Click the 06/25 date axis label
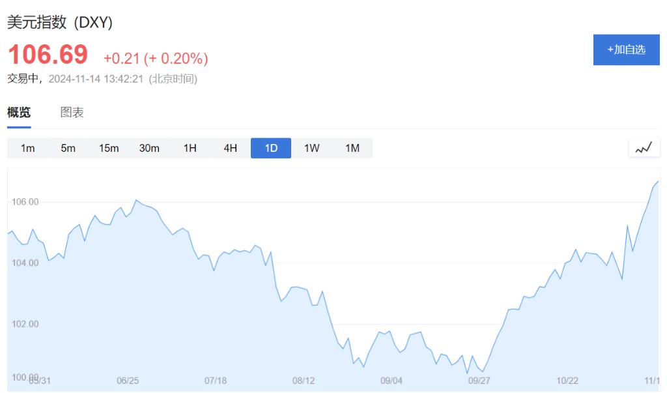667x393 pixels. pos(128,381)
